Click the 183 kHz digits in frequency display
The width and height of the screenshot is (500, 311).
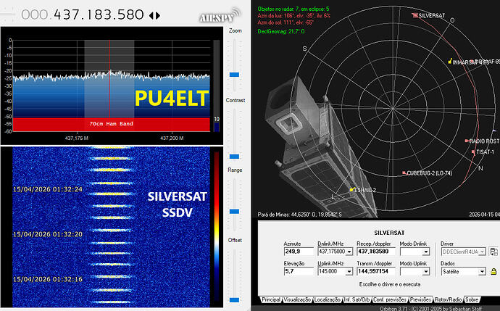tap(99, 14)
